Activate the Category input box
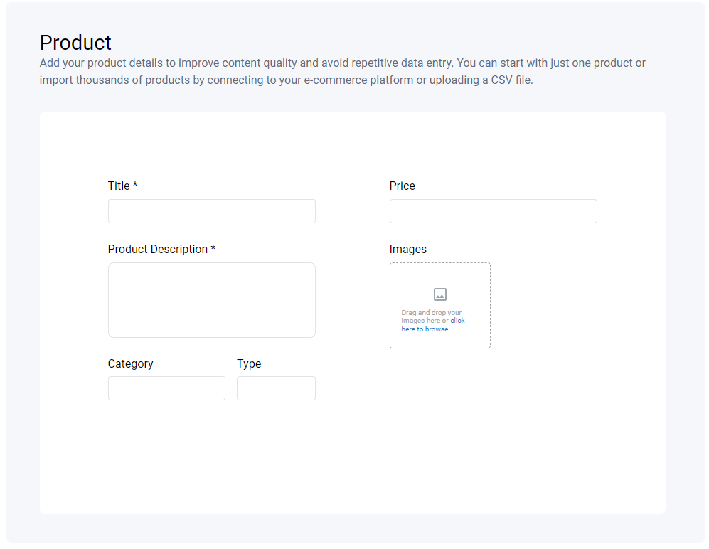 point(166,388)
